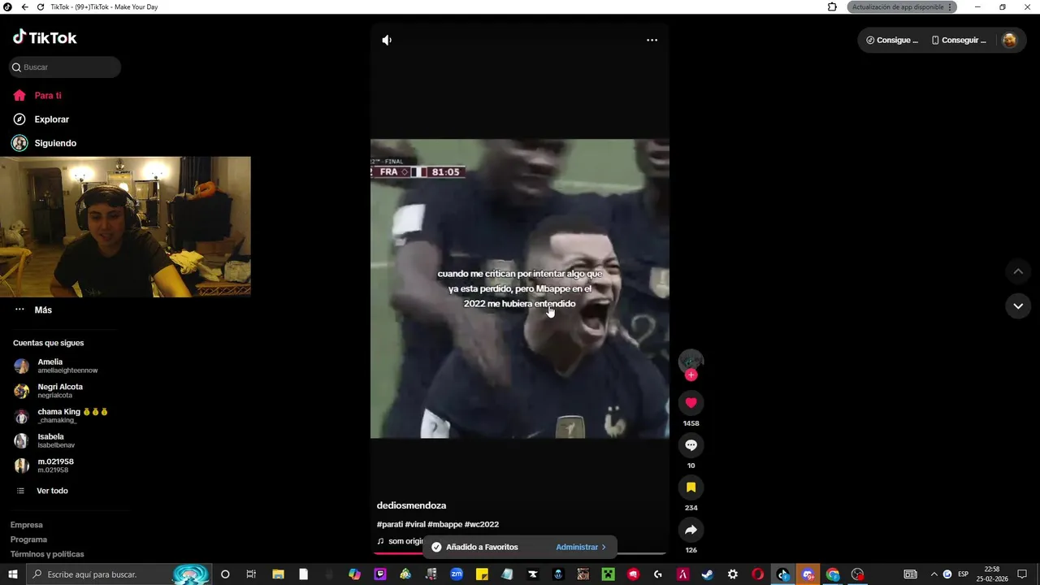This screenshot has height=585, width=1040.
Task: Open the #parati hashtag
Action: 390,525
